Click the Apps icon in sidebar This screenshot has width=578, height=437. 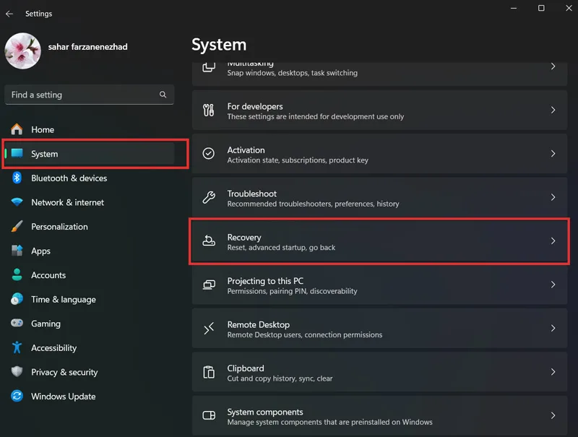pyautogui.click(x=17, y=251)
